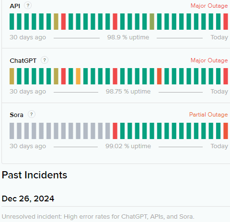230x222 pixels.
Task: Click the Sora 'Partial Outage' status label
Action: [208, 115]
